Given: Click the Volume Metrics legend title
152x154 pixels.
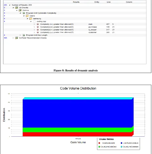Looking at the screenshot, I should 106,139.
